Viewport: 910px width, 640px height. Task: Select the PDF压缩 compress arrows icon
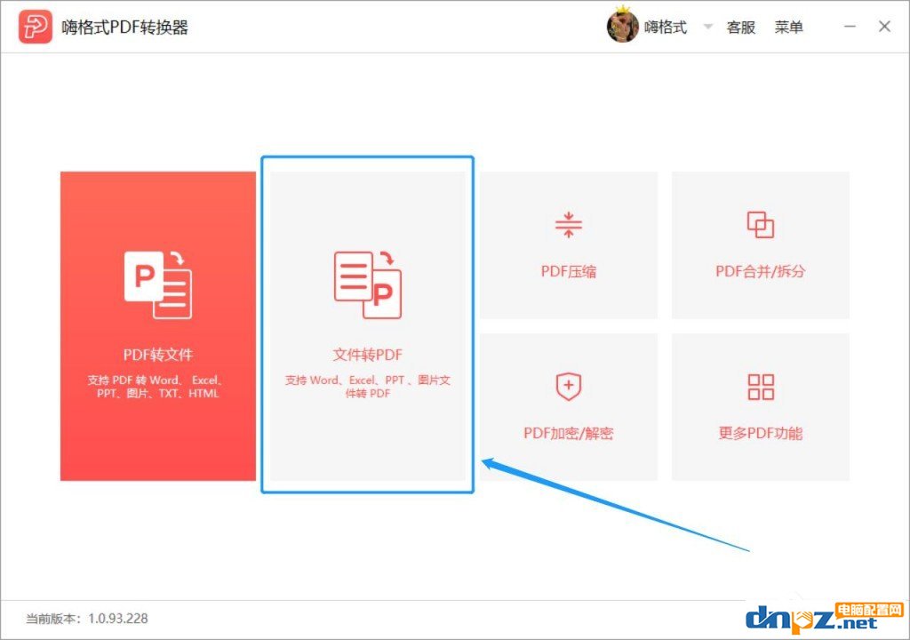pyautogui.click(x=568, y=225)
